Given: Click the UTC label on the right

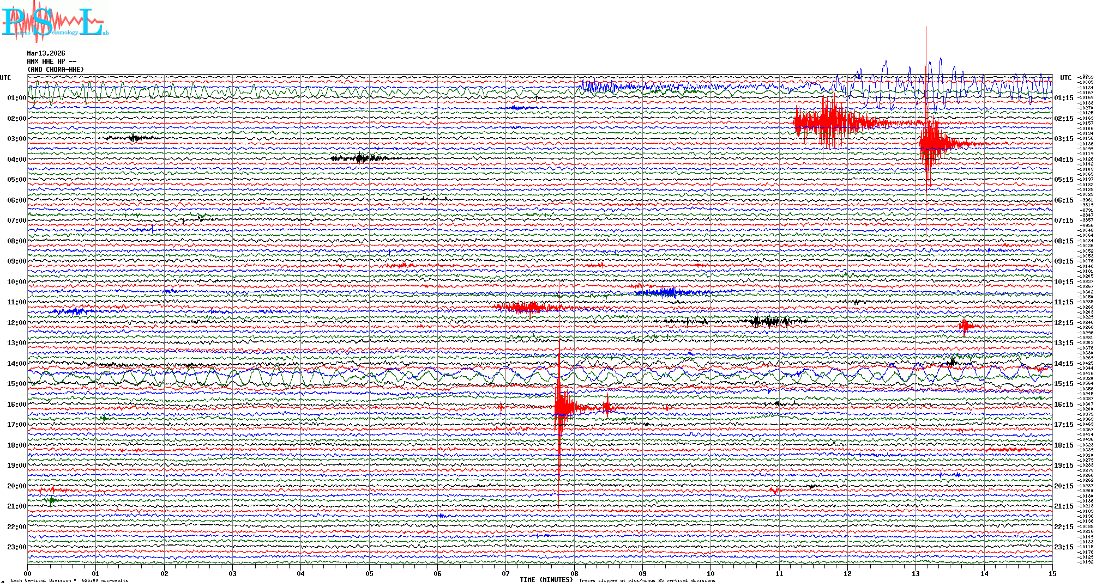Looking at the screenshot, I should (x=1065, y=78).
